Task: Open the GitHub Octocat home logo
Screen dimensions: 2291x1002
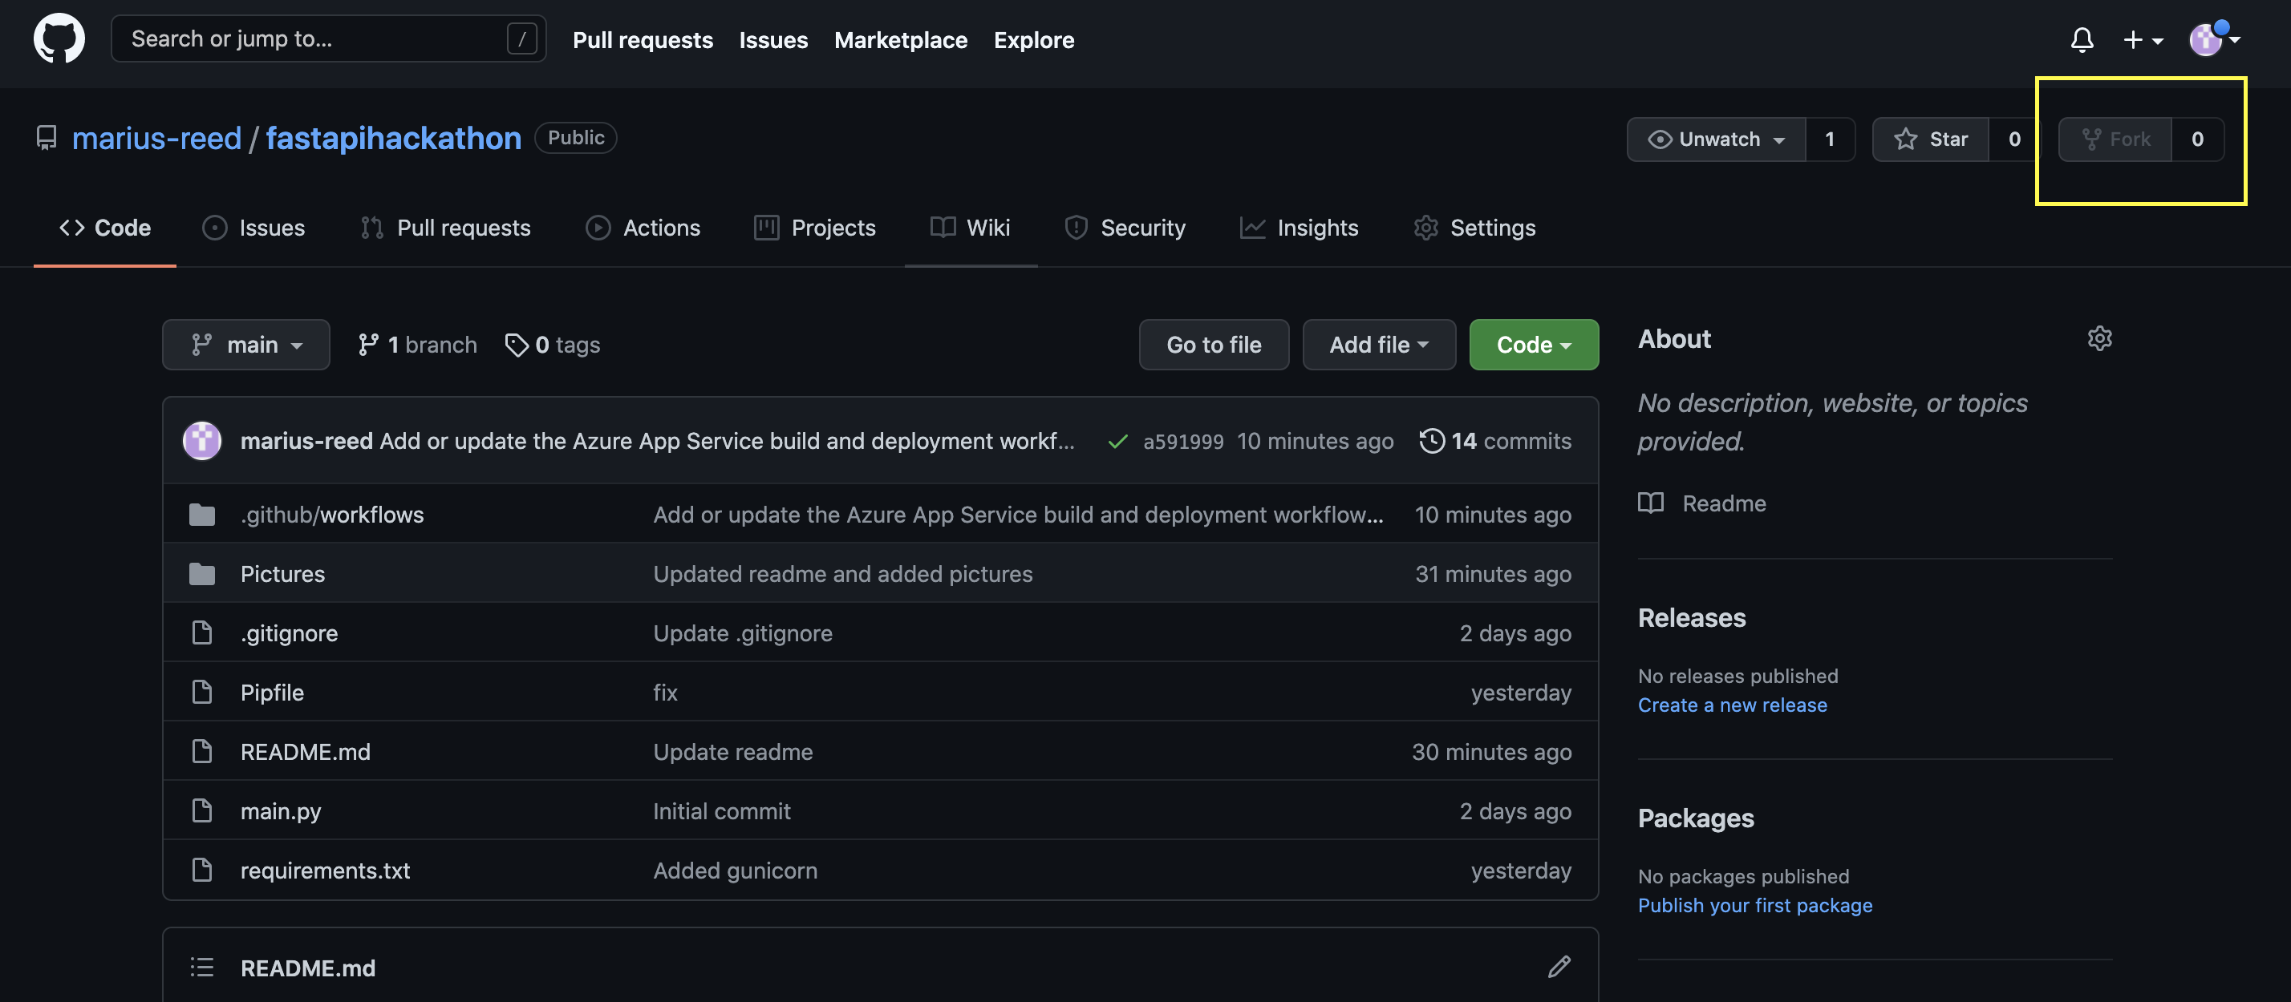Action: click(59, 38)
